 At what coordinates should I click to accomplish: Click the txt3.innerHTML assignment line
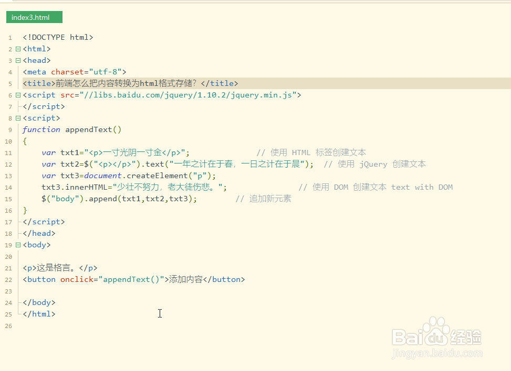pyautogui.click(x=134, y=187)
